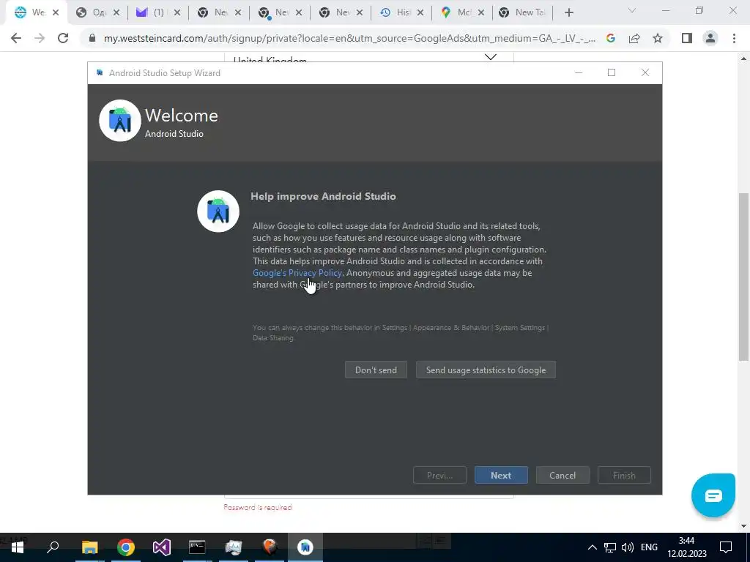Show hidden system tray icons
750x562 pixels.
point(592,547)
